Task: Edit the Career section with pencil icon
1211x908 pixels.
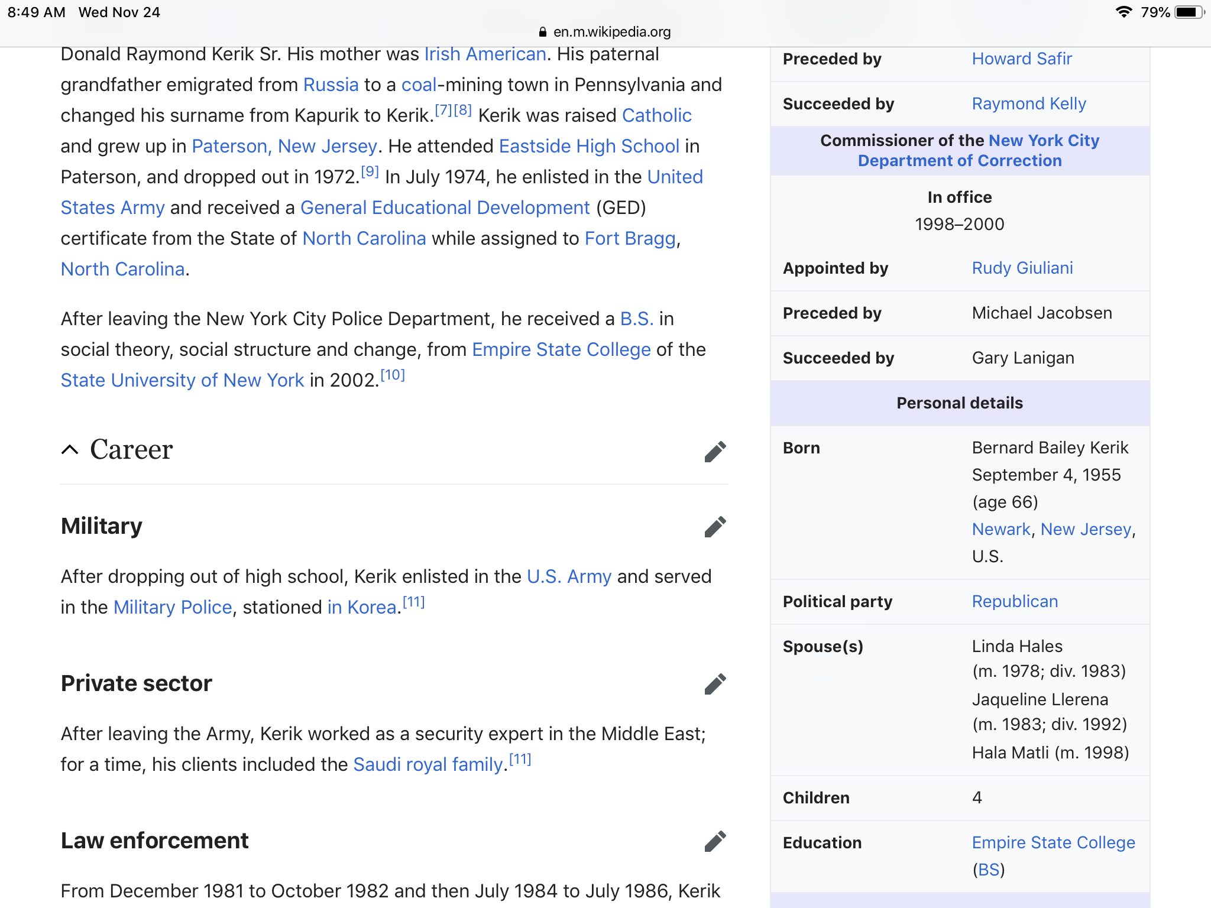Action: pyautogui.click(x=715, y=451)
